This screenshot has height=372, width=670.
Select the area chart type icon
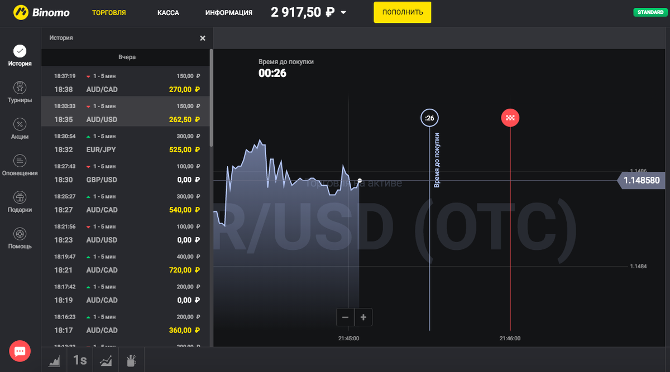(x=54, y=360)
